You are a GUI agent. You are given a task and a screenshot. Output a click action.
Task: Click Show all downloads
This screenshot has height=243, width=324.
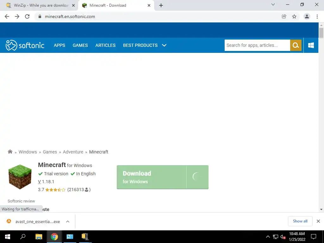300,221
